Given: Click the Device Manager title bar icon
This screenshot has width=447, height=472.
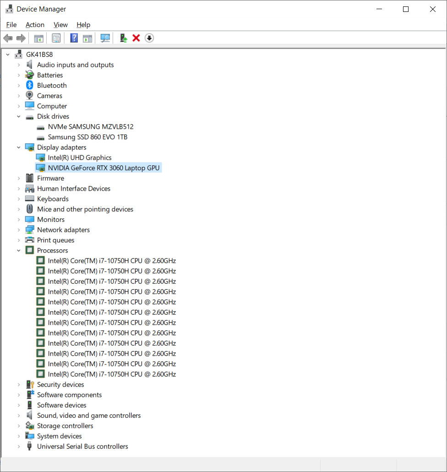Looking at the screenshot, I should point(9,9).
